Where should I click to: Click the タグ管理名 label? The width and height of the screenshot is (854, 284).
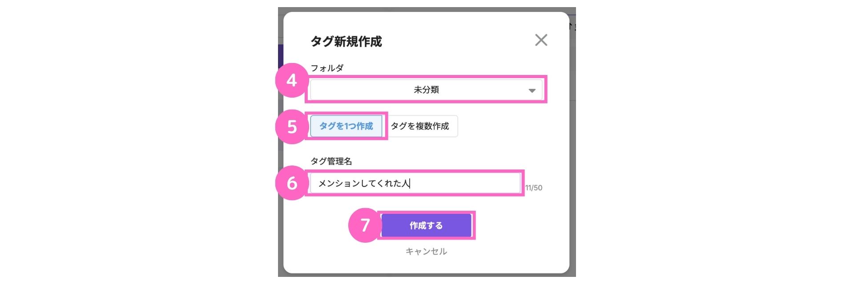331,161
